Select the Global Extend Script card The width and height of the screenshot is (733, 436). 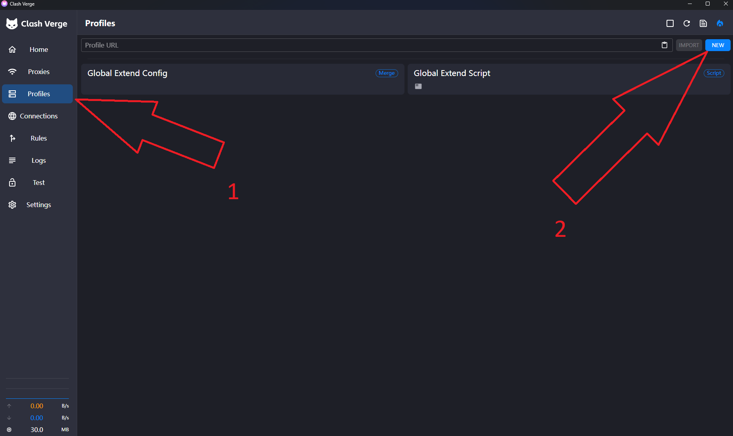pos(569,79)
